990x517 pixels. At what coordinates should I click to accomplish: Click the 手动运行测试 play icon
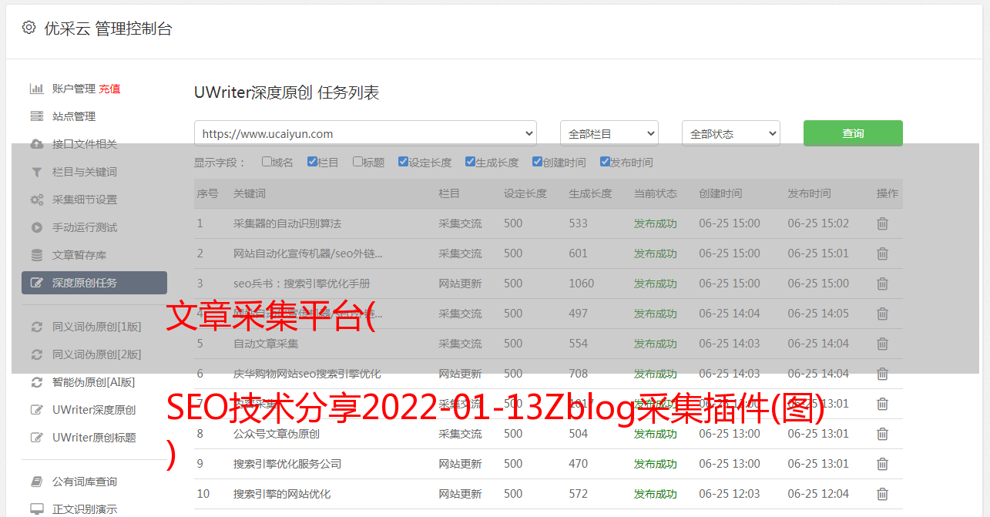[36, 227]
